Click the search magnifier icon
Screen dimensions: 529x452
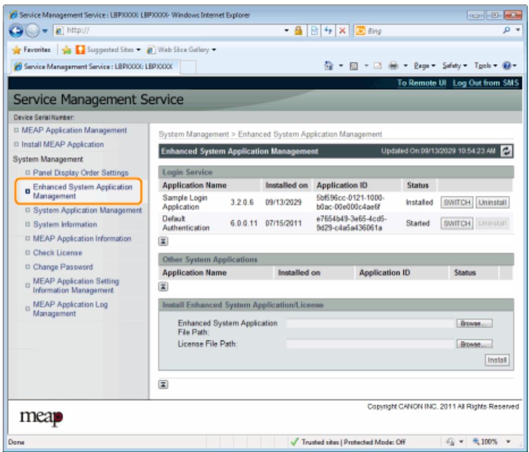[506, 30]
